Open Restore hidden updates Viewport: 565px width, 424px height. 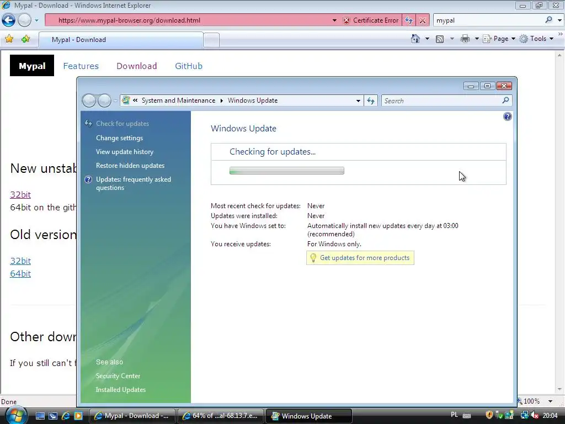click(130, 166)
